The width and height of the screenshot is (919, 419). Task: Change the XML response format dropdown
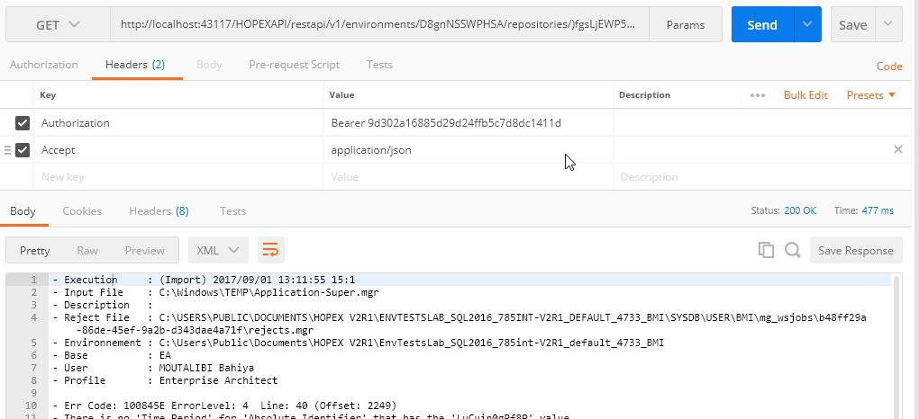tap(218, 251)
